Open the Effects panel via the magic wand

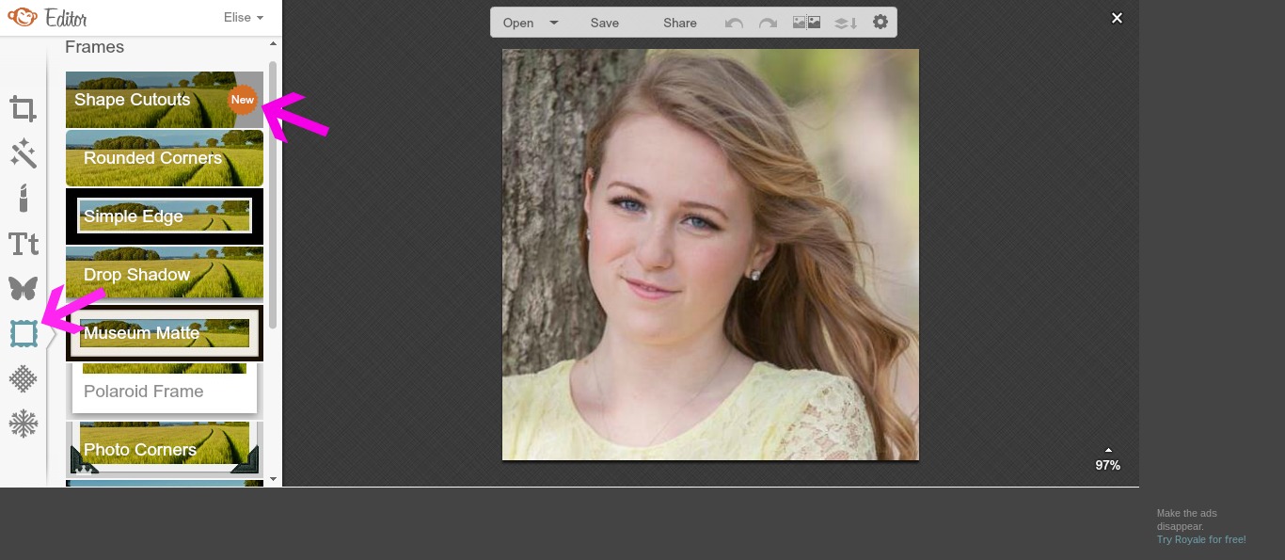(23, 152)
